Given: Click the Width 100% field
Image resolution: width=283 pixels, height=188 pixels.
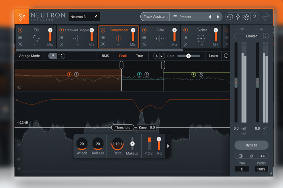Looking at the screenshot, I should 261,169.
